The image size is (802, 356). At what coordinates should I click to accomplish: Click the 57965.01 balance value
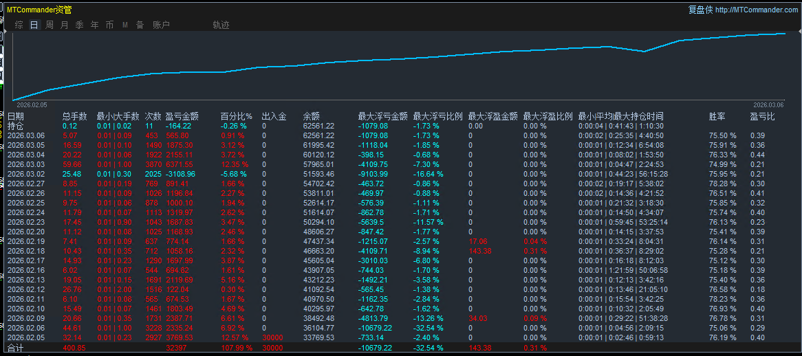pos(318,164)
